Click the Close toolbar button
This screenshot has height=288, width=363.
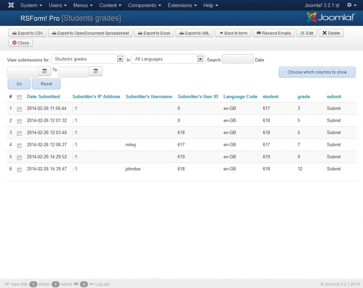tap(21, 43)
